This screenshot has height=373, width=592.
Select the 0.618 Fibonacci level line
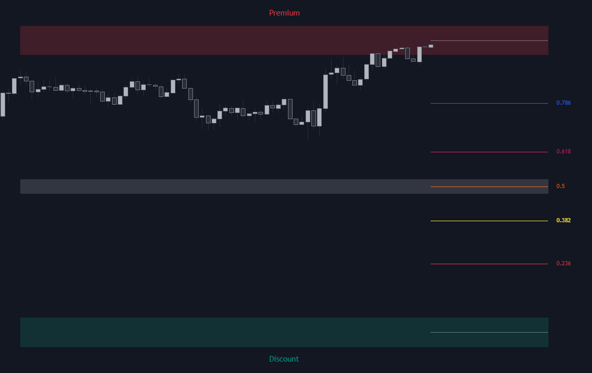tap(489, 152)
